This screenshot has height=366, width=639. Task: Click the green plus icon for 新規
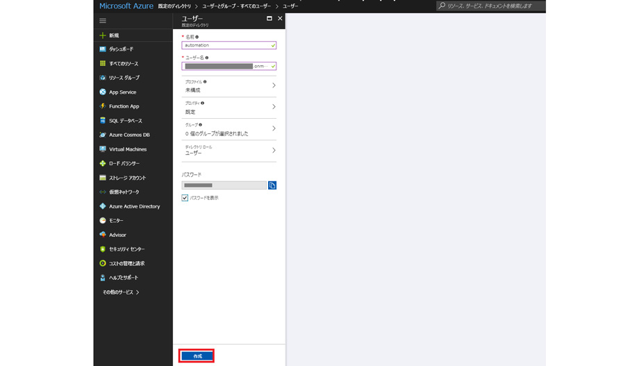tap(103, 35)
